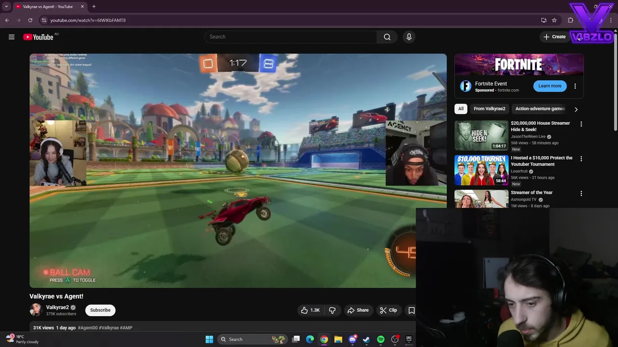Open the $10,000 Tourney thumbnail
Image resolution: width=618 pixels, height=347 pixels.
coord(481,170)
